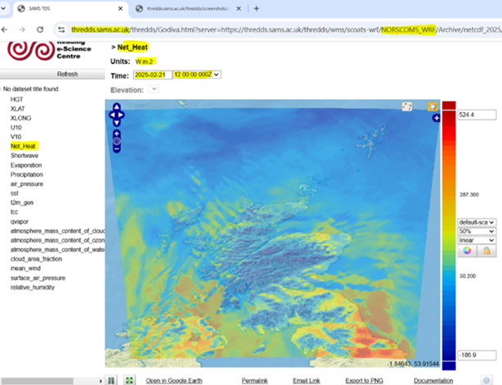Screen dimensions: 502x385
Task: Expand the default-scale style dropdown
Action: click(x=477, y=222)
